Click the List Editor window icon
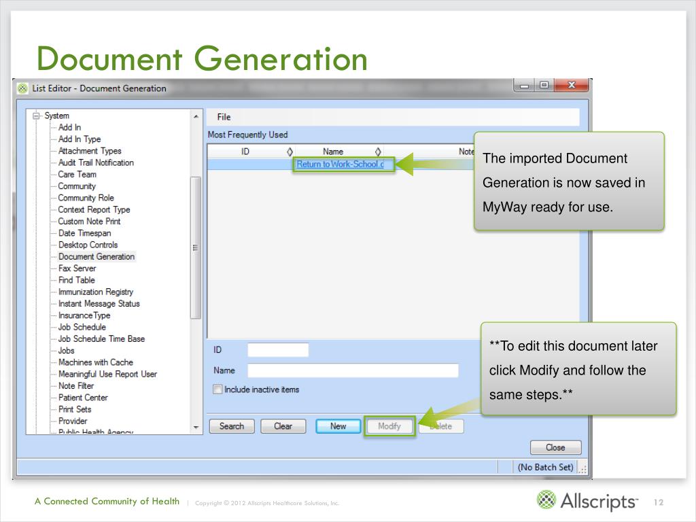This screenshot has height=522, width=696. click(22, 88)
